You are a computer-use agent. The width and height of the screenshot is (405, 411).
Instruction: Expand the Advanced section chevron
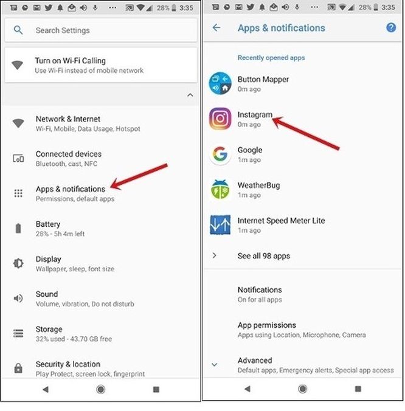coord(215,365)
